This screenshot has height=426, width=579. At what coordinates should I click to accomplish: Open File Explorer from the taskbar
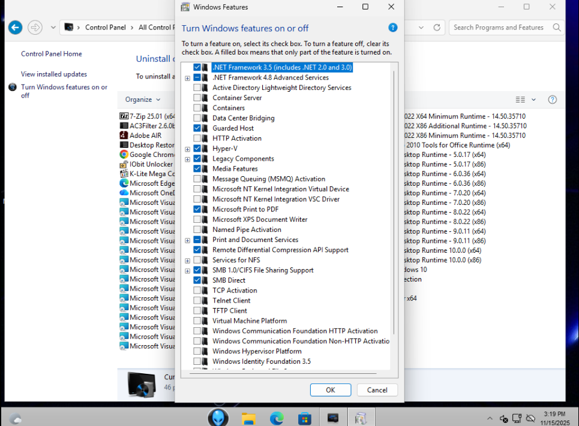pos(249,418)
